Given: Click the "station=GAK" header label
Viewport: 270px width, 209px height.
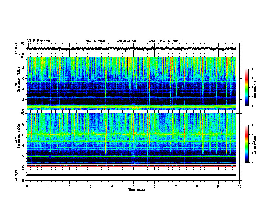Looking at the screenshot, I should [127, 41].
